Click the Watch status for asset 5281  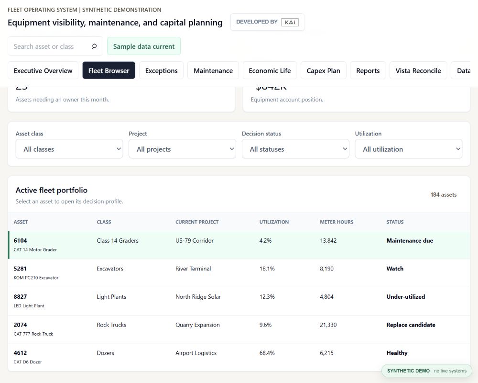[395, 269]
